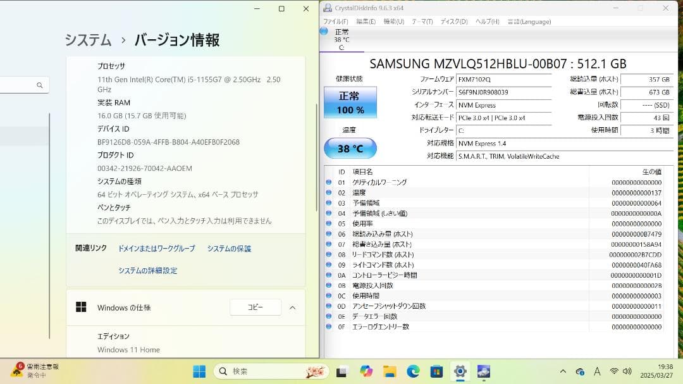
Task: Open the 言語(Language) menu
Action: pos(529,22)
